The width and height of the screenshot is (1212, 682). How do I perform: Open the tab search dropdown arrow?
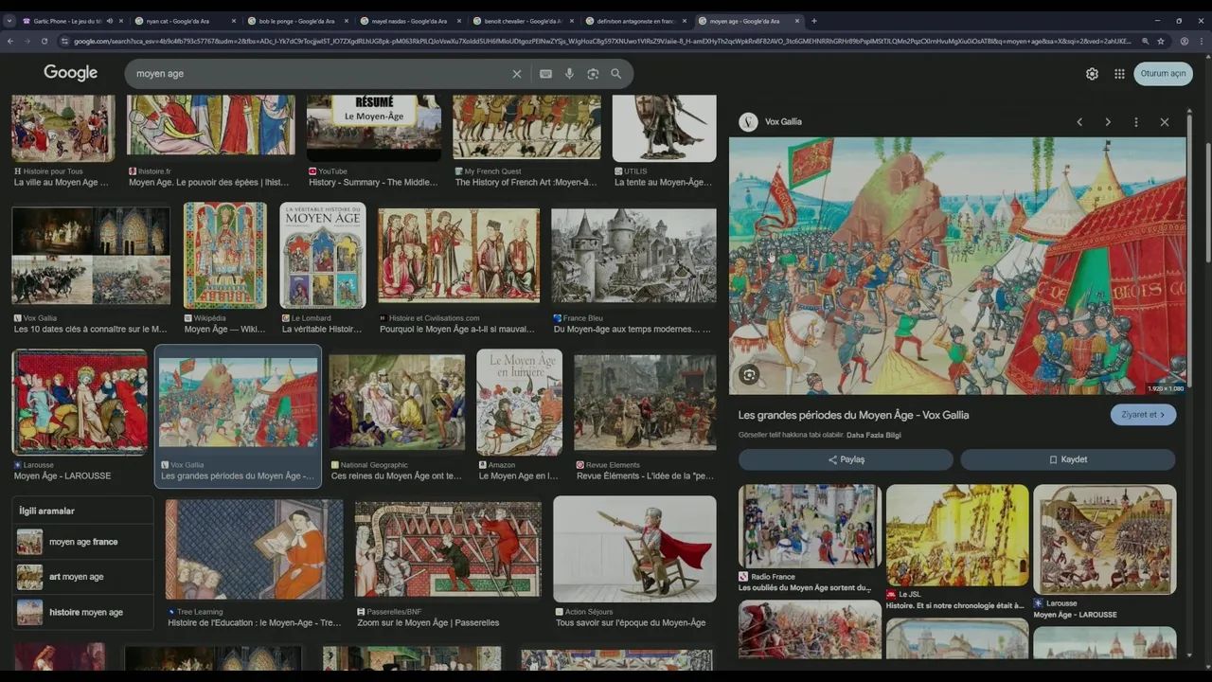point(9,21)
